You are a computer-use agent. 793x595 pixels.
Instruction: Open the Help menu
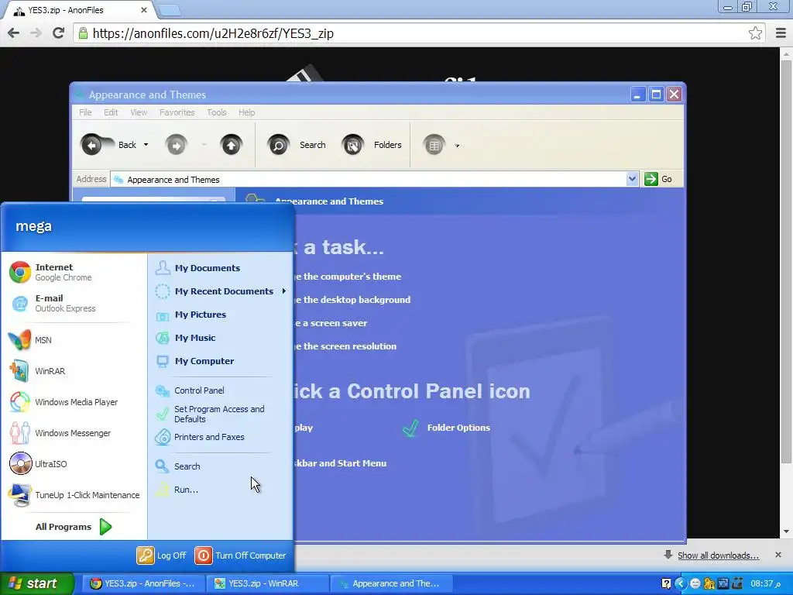point(247,112)
